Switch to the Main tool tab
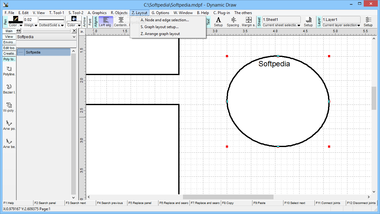This screenshot has height=214, width=380. click(x=9, y=31)
